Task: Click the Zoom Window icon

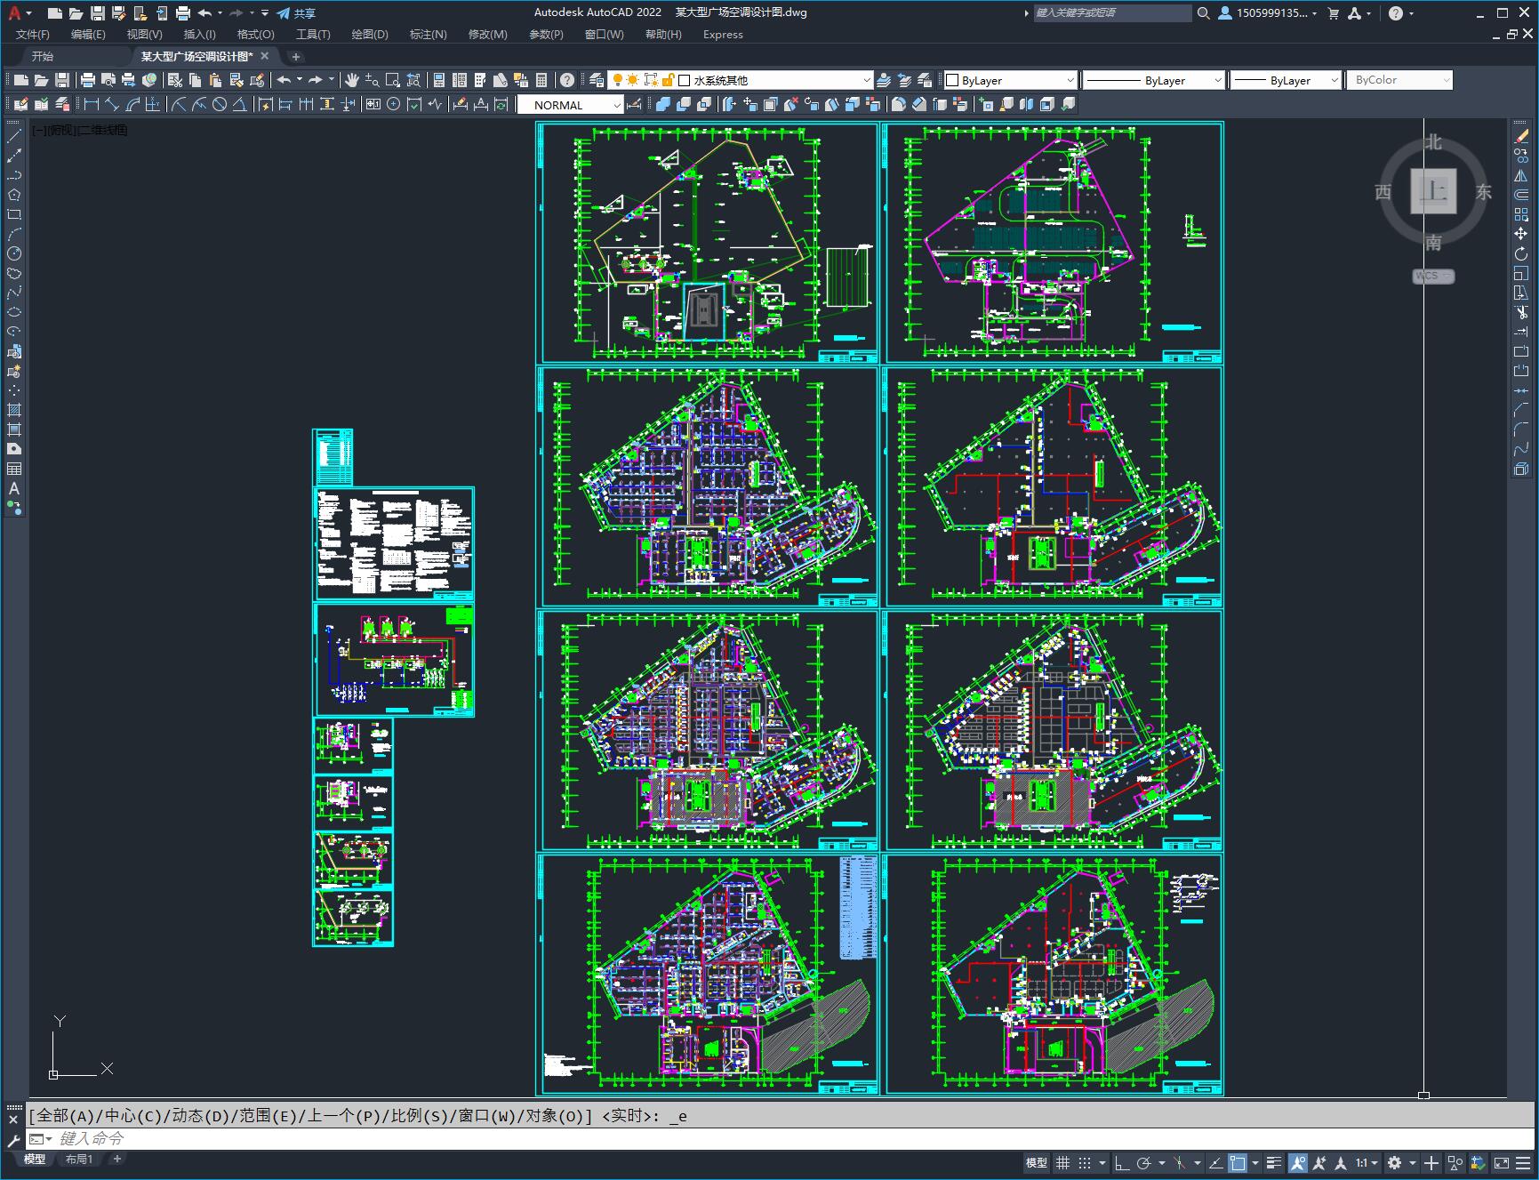Action: point(393,80)
